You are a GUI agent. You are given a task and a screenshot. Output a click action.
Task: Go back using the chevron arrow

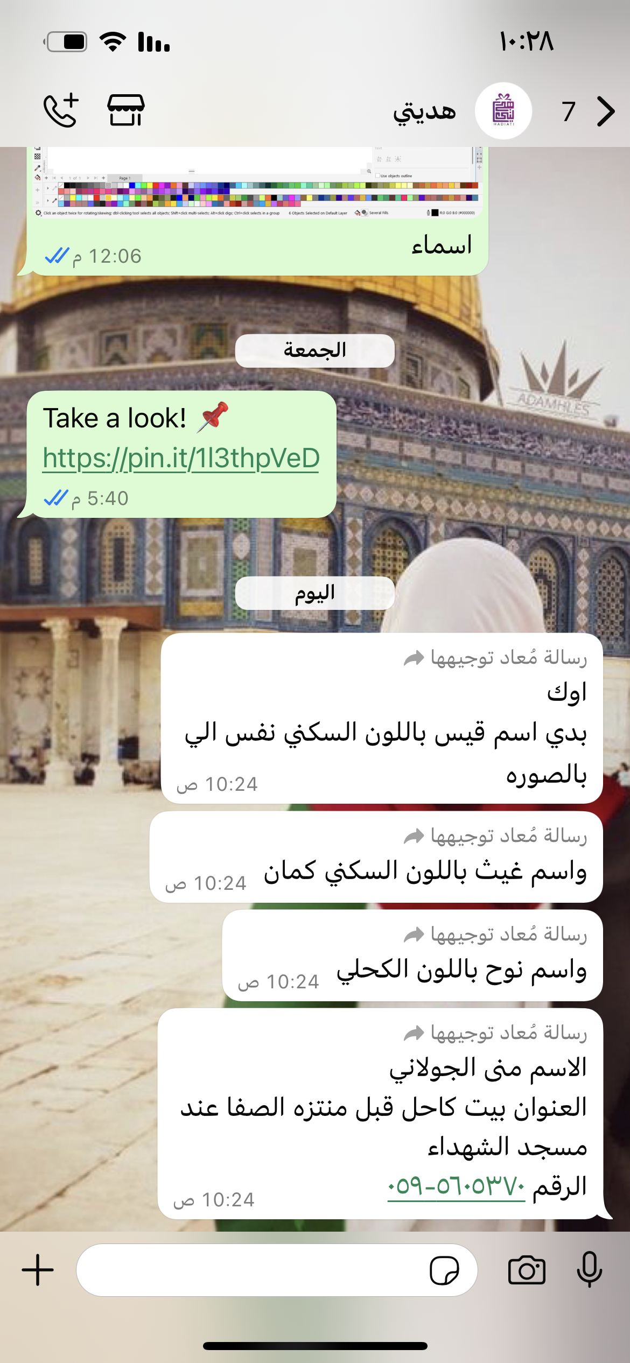pos(606,111)
